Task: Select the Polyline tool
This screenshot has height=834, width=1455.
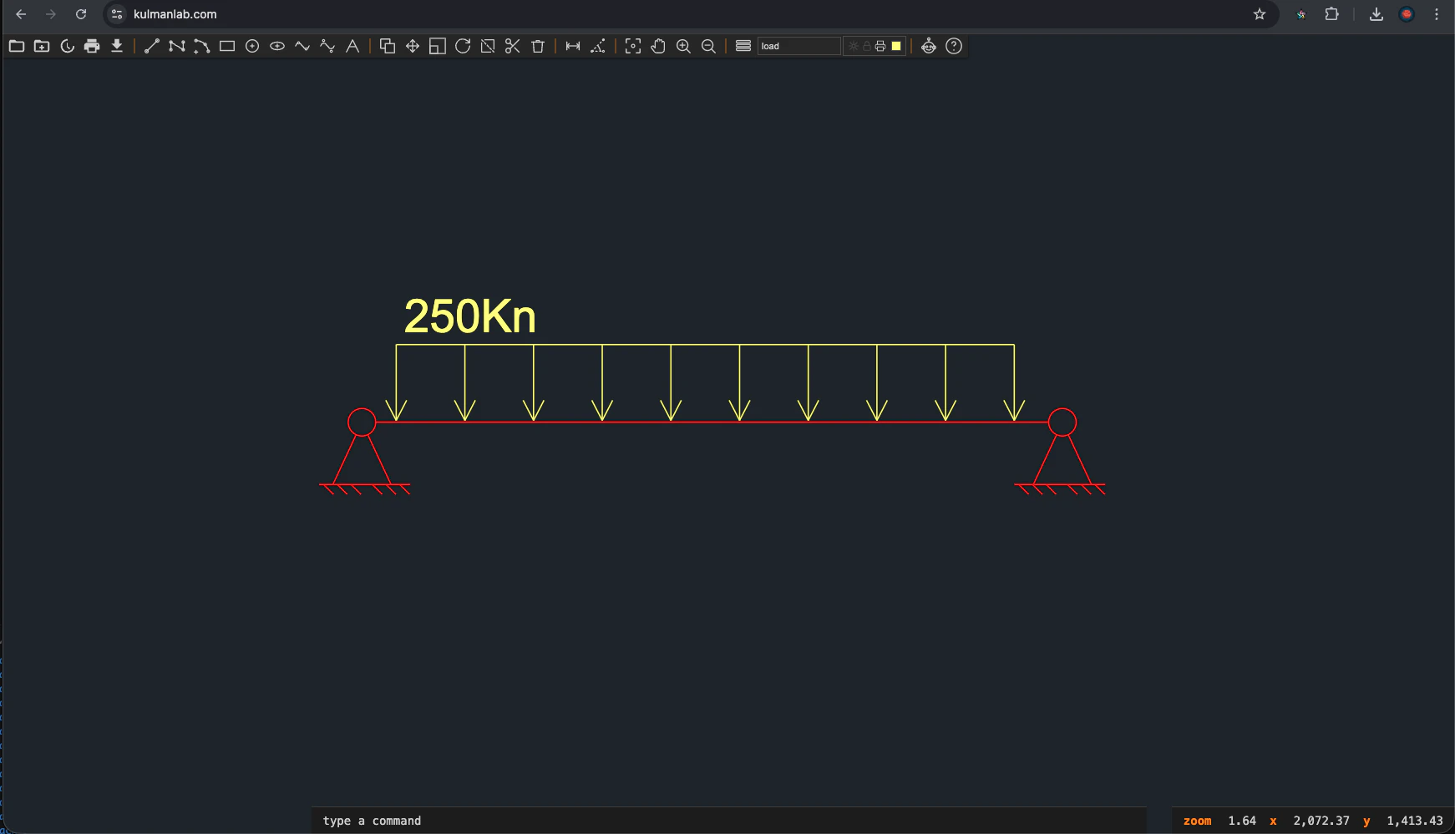Action: (x=177, y=46)
